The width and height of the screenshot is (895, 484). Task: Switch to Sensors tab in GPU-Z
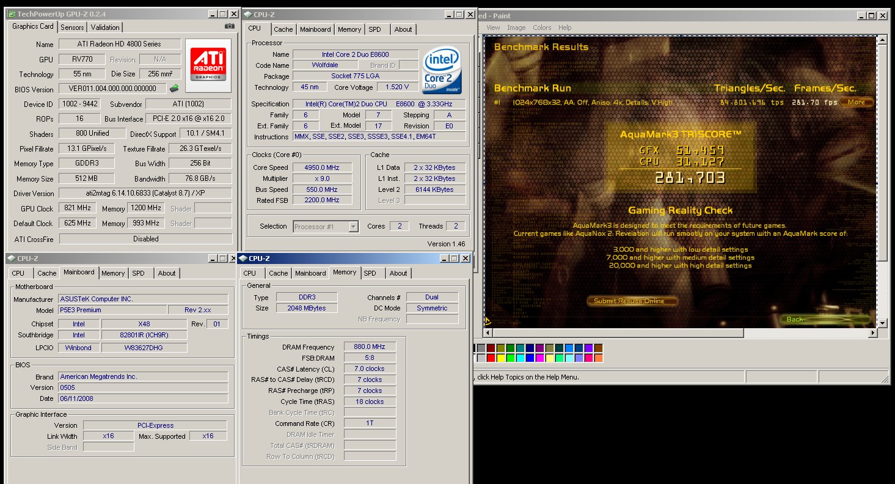click(72, 27)
